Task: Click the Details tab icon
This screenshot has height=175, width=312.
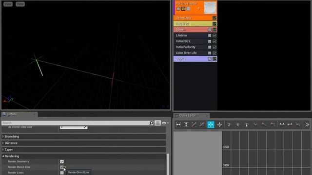Action: [4, 114]
